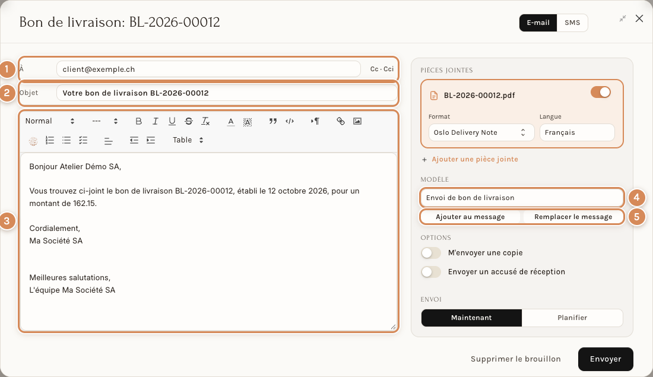Send the email with the Envoyer button
Viewport: 653px width, 377px height.
tap(606, 359)
